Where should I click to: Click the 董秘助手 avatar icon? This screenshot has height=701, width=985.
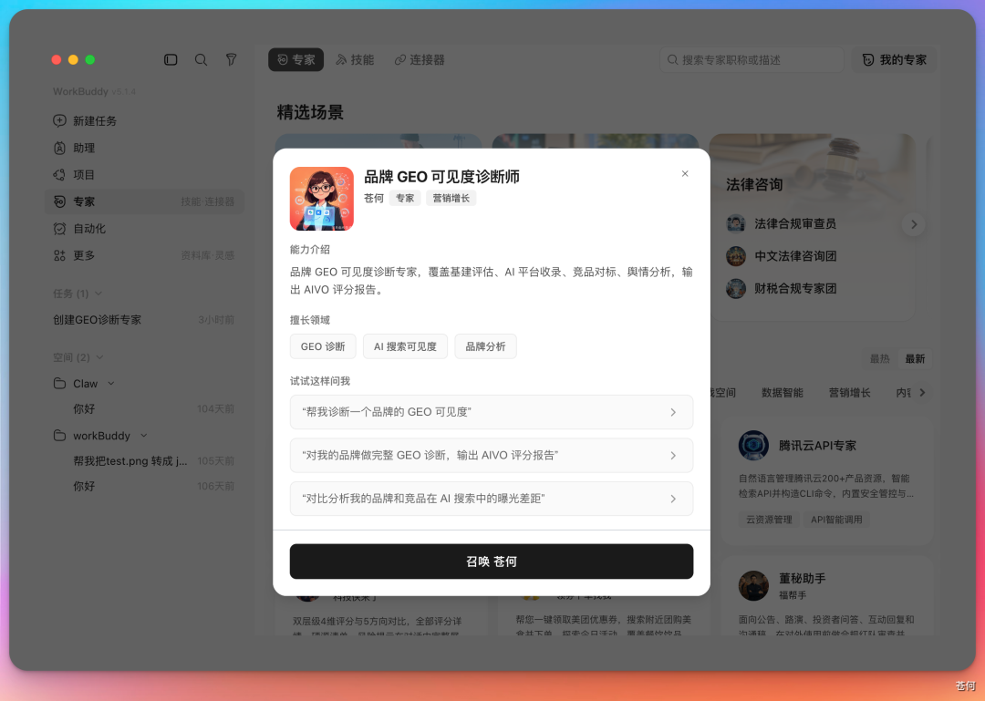click(753, 585)
